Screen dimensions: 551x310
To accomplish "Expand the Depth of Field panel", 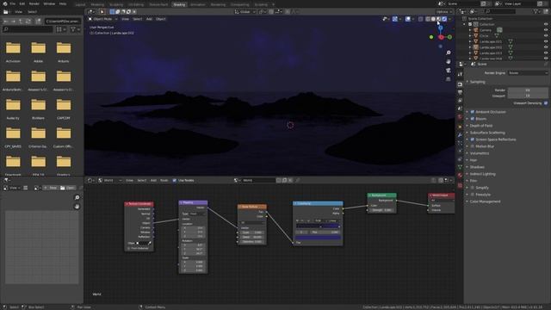I will pyautogui.click(x=481, y=126).
